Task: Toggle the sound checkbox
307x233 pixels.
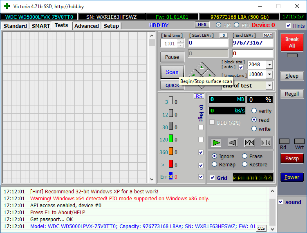Action: click(x=280, y=202)
